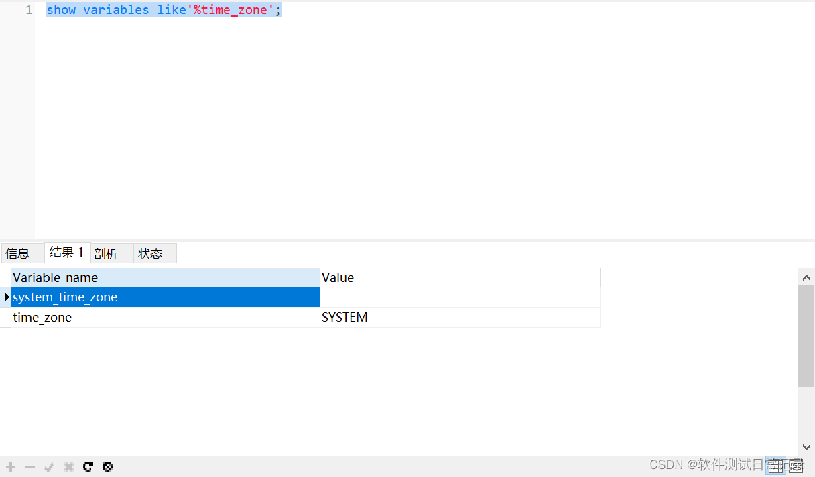Click the Variable_name column header
Image resolution: width=815 pixels, height=477 pixels.
point(166,277)
